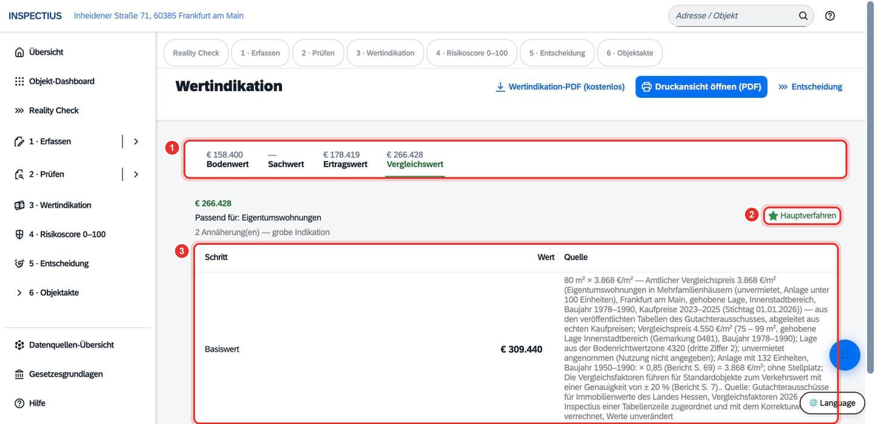
Task: Open the help question mark icon
Action: pyautogui.click(x=830, y=16)
